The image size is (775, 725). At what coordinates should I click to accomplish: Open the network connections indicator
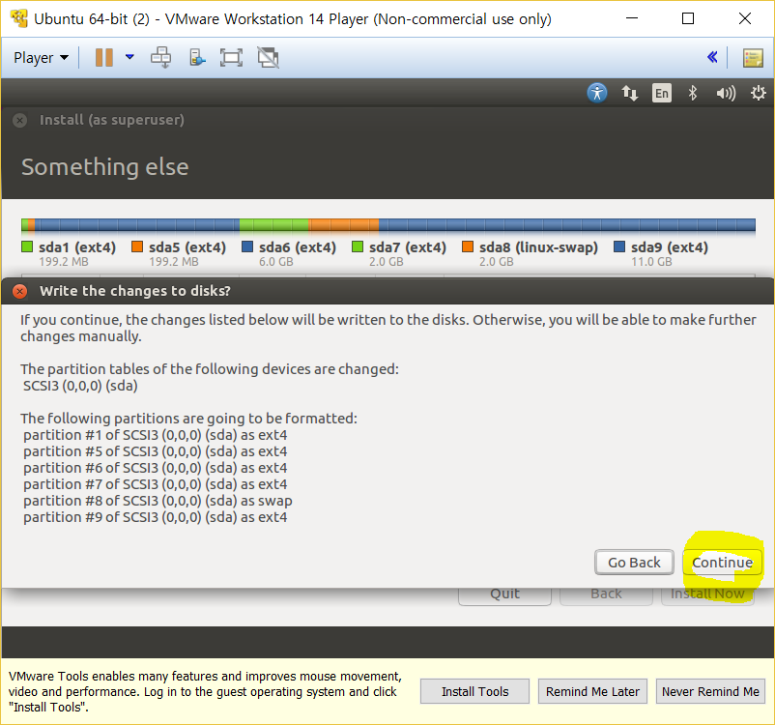click(629, 93)
